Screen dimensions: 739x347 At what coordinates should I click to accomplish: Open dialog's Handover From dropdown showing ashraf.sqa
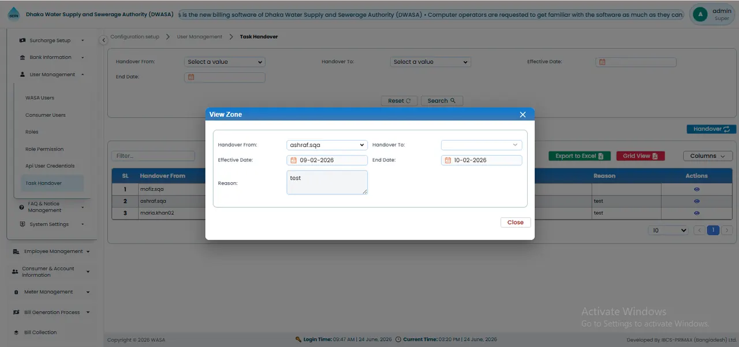tap(327, 145)
